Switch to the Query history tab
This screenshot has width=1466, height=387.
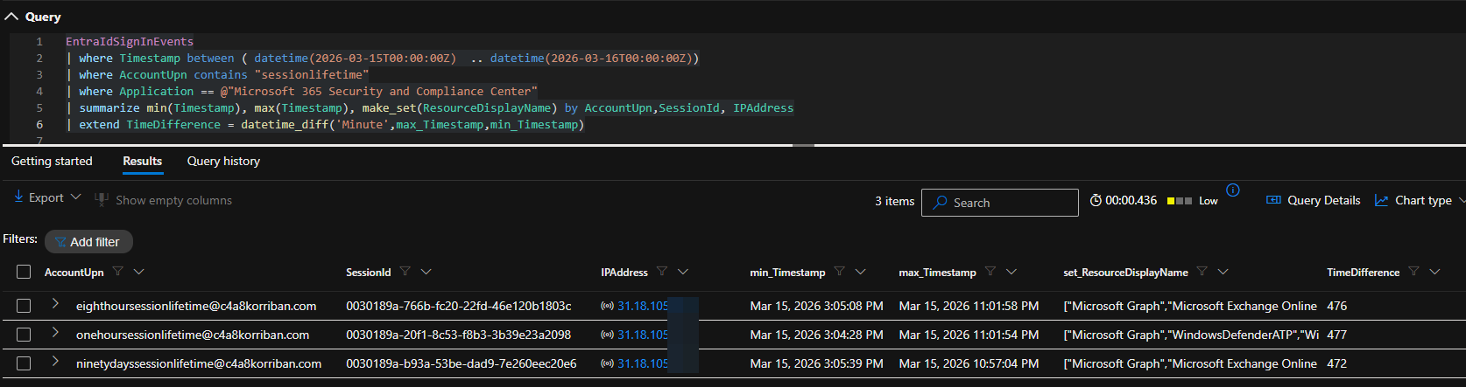pos(223,161)
